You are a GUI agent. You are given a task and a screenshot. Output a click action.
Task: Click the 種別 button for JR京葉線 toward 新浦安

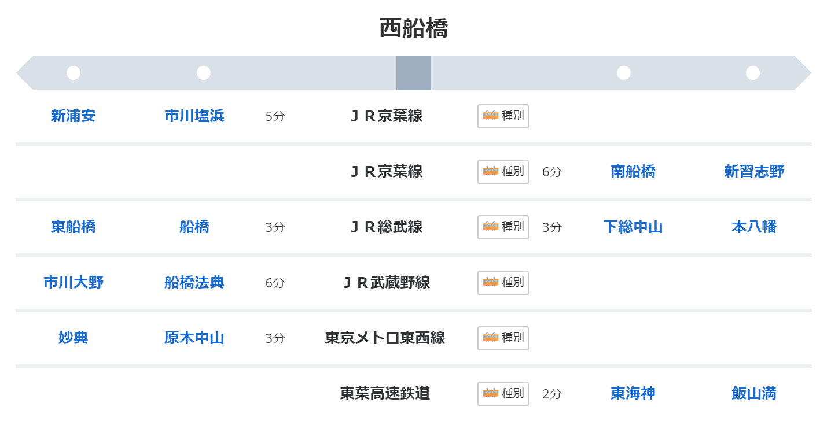click(503, 116)
